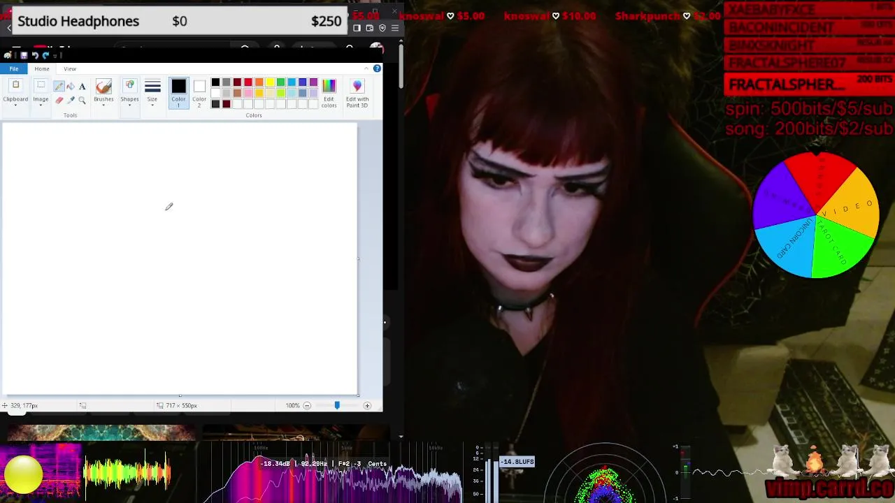The width and height of the screenshot is (895, 503).
Task: Pick the lime color swatch
Action: [x=281, y=93]
